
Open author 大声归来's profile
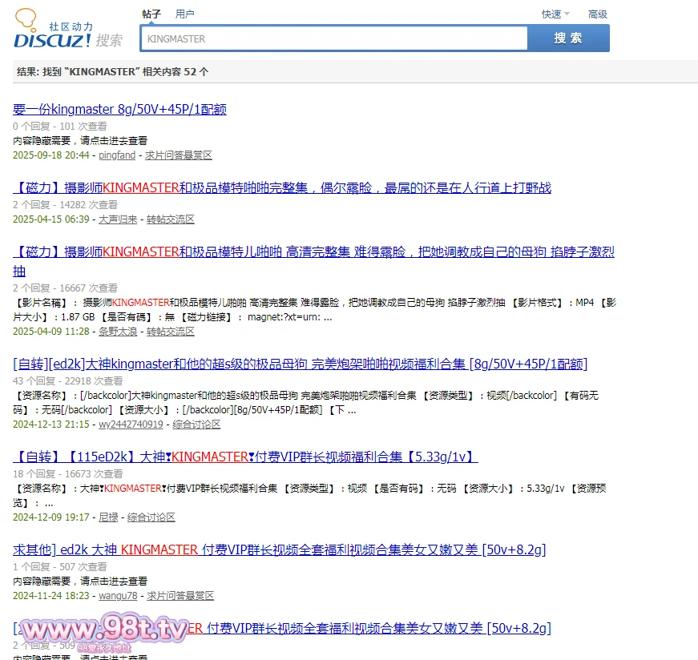[118, 219]
